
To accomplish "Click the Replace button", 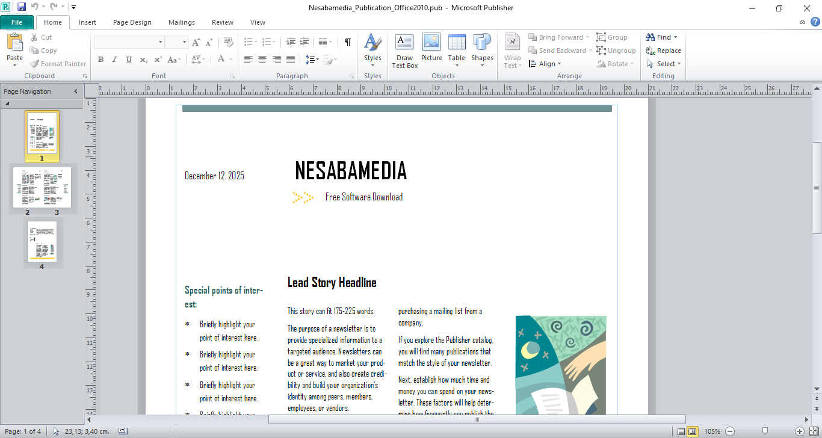I will point(664,51).
